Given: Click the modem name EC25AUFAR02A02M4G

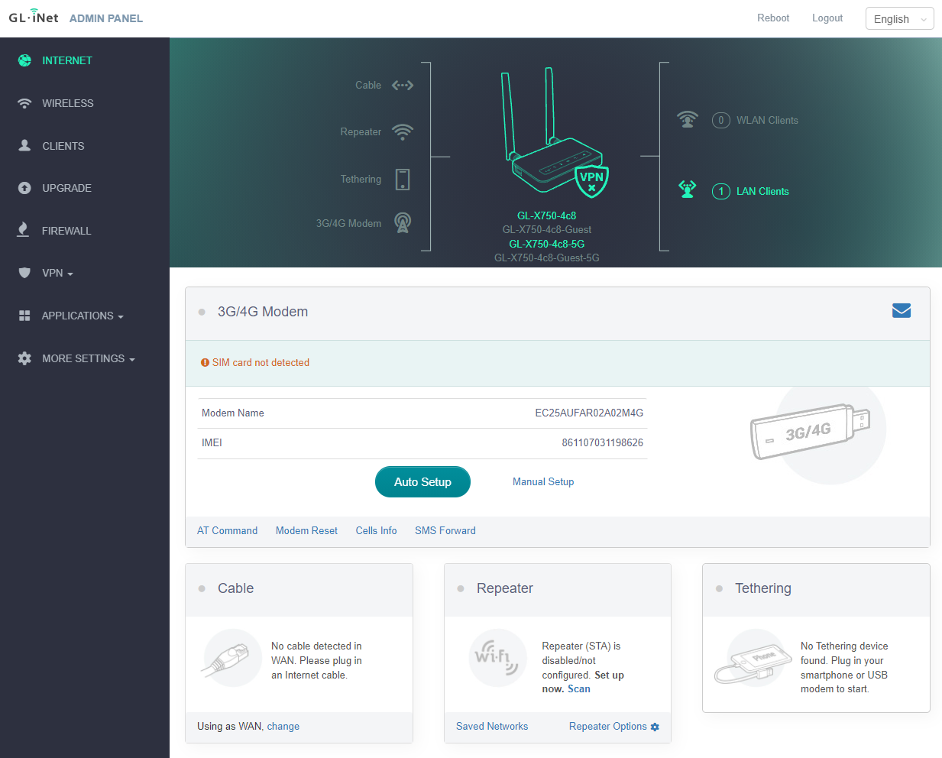Looking at the screenshot, I should [x=589, y=413].
